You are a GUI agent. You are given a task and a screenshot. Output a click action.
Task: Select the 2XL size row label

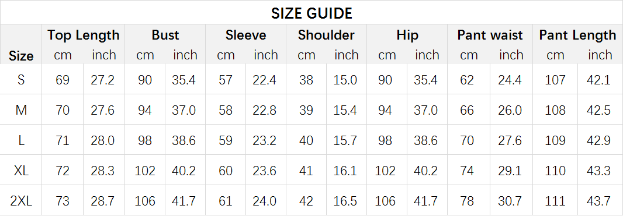(x=21, y=201)
